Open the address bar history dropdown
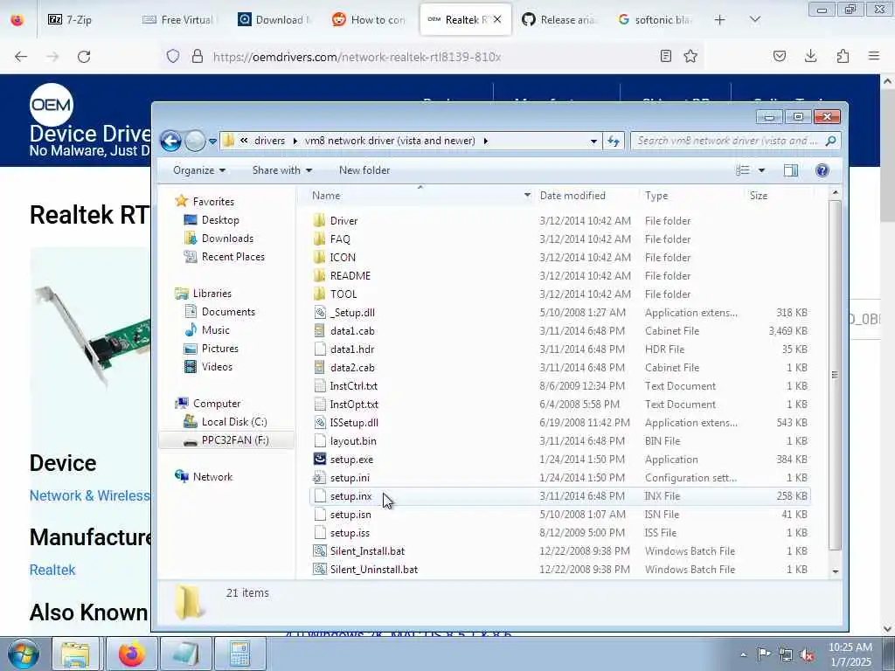 tap(593, 141)
